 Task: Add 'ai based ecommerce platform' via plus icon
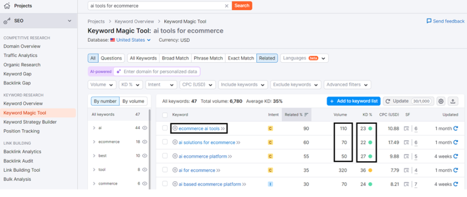175,184
